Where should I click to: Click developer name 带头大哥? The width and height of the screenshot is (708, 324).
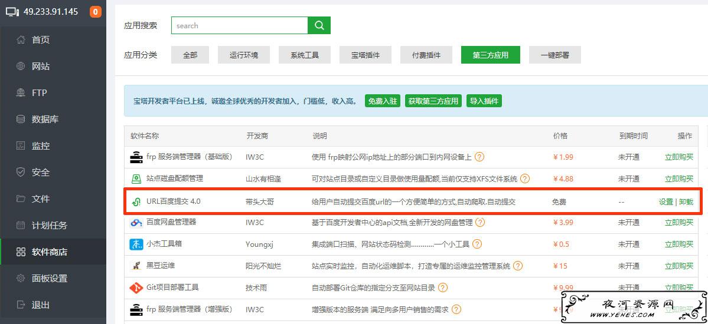tap(260, 202)
